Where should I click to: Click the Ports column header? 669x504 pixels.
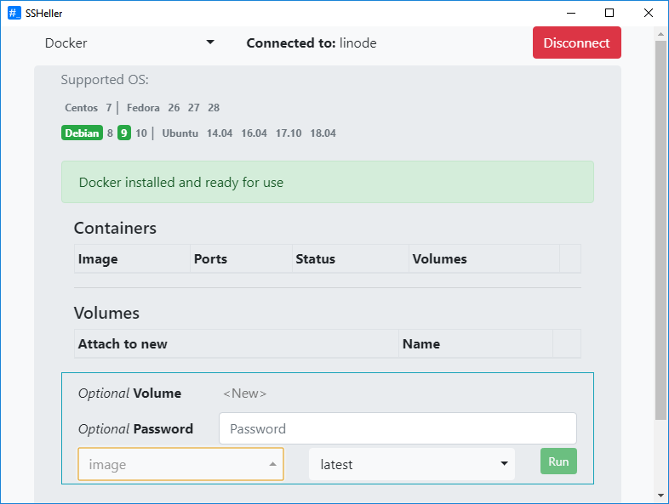coord(210,259)
